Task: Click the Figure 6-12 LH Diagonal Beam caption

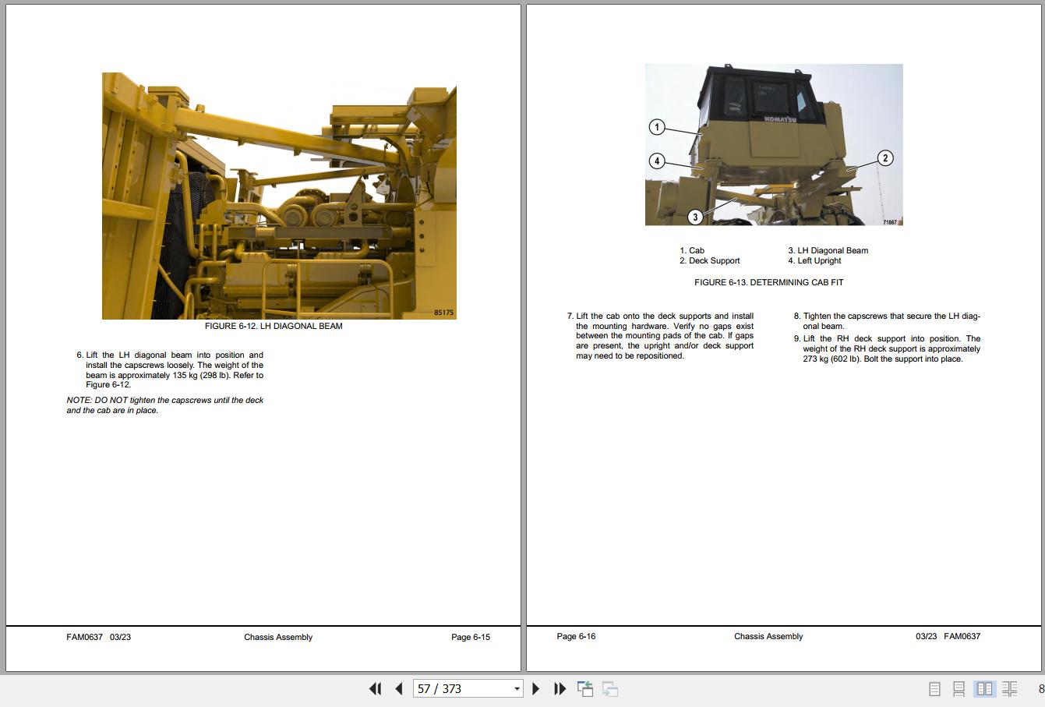Action: coord(274,326)
